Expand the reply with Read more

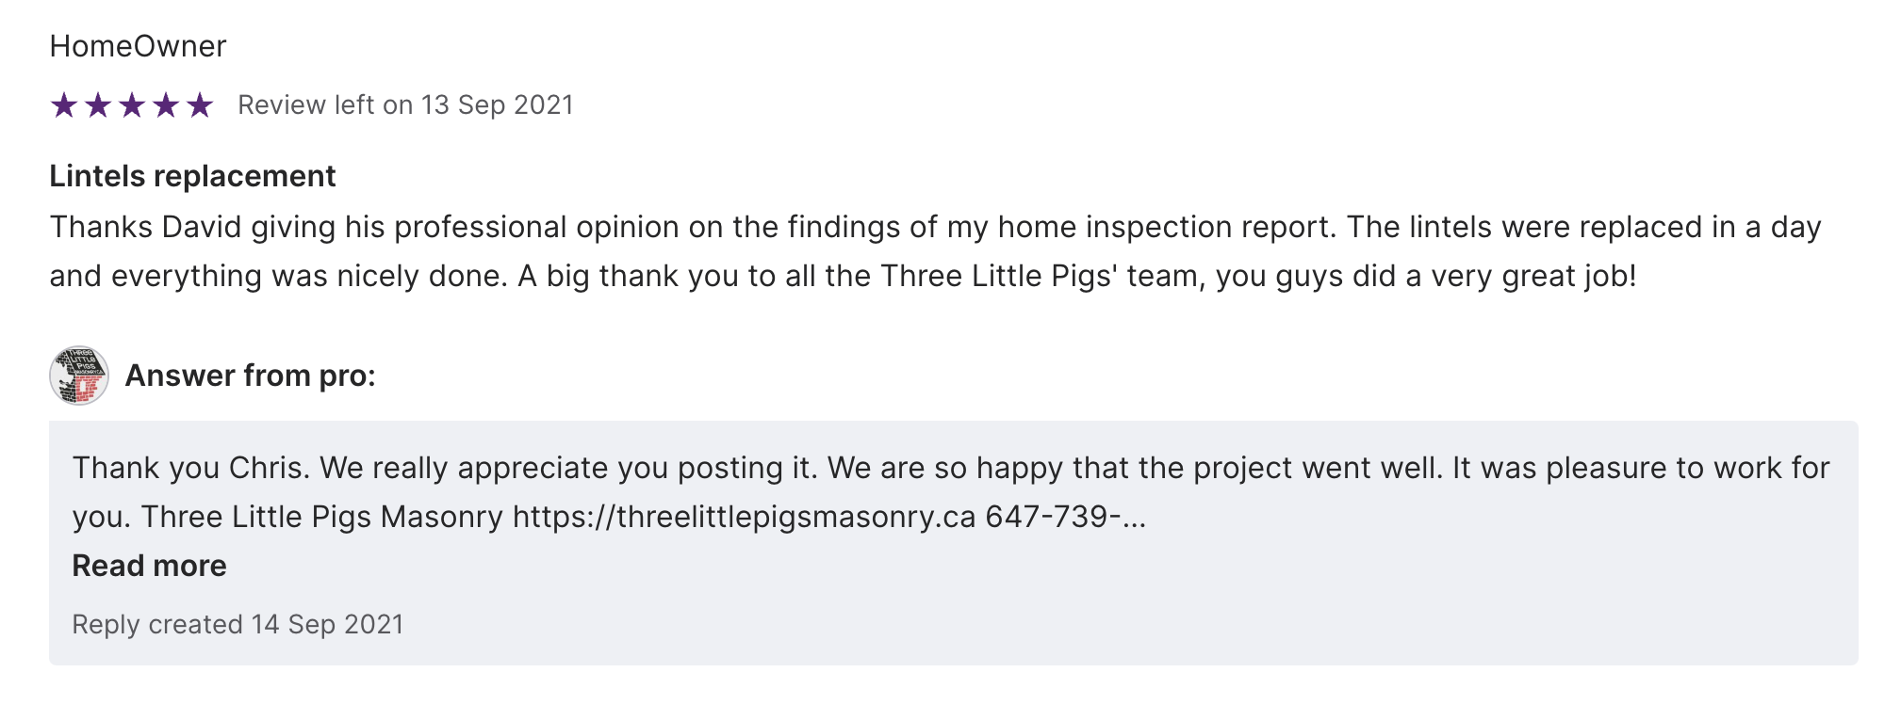tap(149, 566)
